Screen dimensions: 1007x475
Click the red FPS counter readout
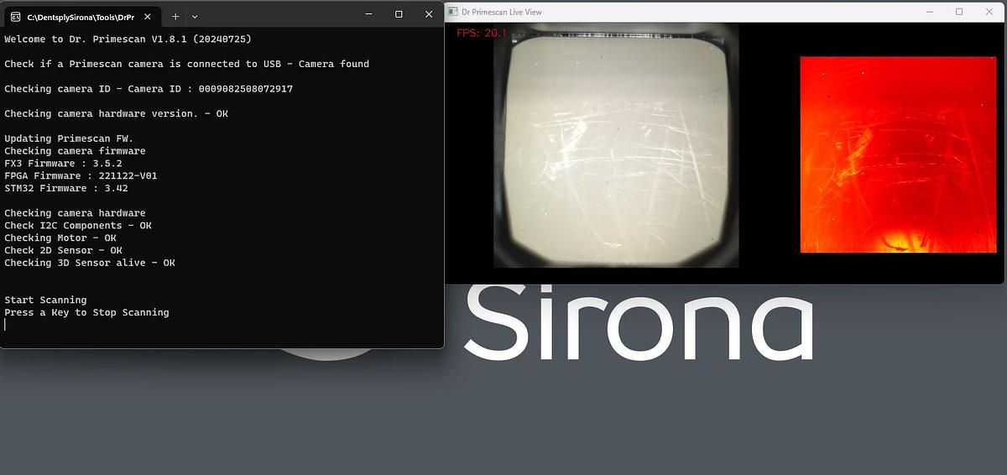pos(481,34)
